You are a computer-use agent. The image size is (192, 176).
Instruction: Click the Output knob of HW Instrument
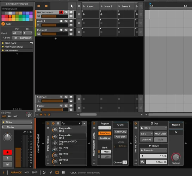click(x=176, y=157)
